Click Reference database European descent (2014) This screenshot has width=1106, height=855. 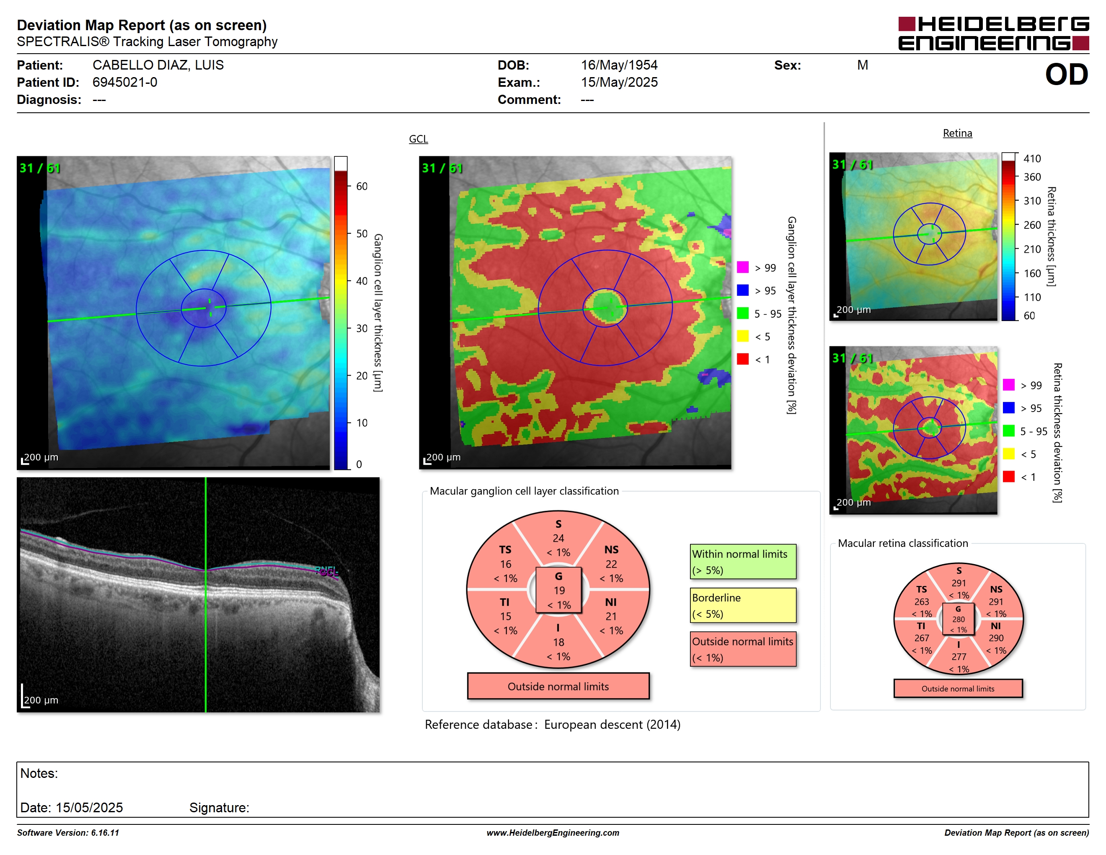[553, 724]
